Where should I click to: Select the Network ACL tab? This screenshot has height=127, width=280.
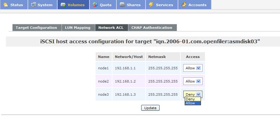tap(111, 28)
